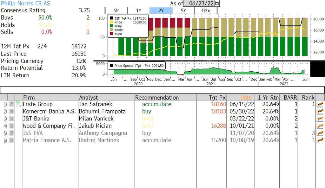Open chart icon for Wood & Company row
The height and width of the screenshot is (188, 325).
pos(320,126)
